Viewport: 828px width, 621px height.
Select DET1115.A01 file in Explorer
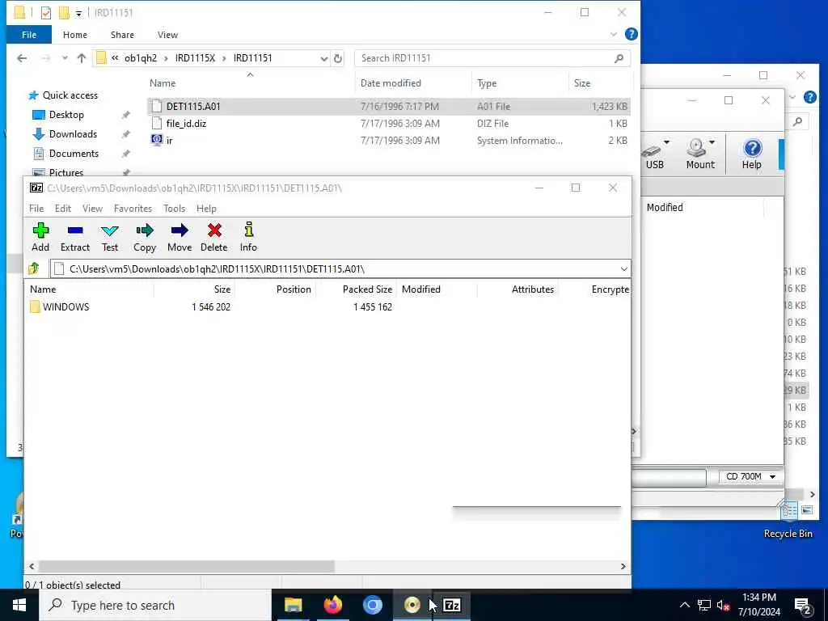(388, 106)
